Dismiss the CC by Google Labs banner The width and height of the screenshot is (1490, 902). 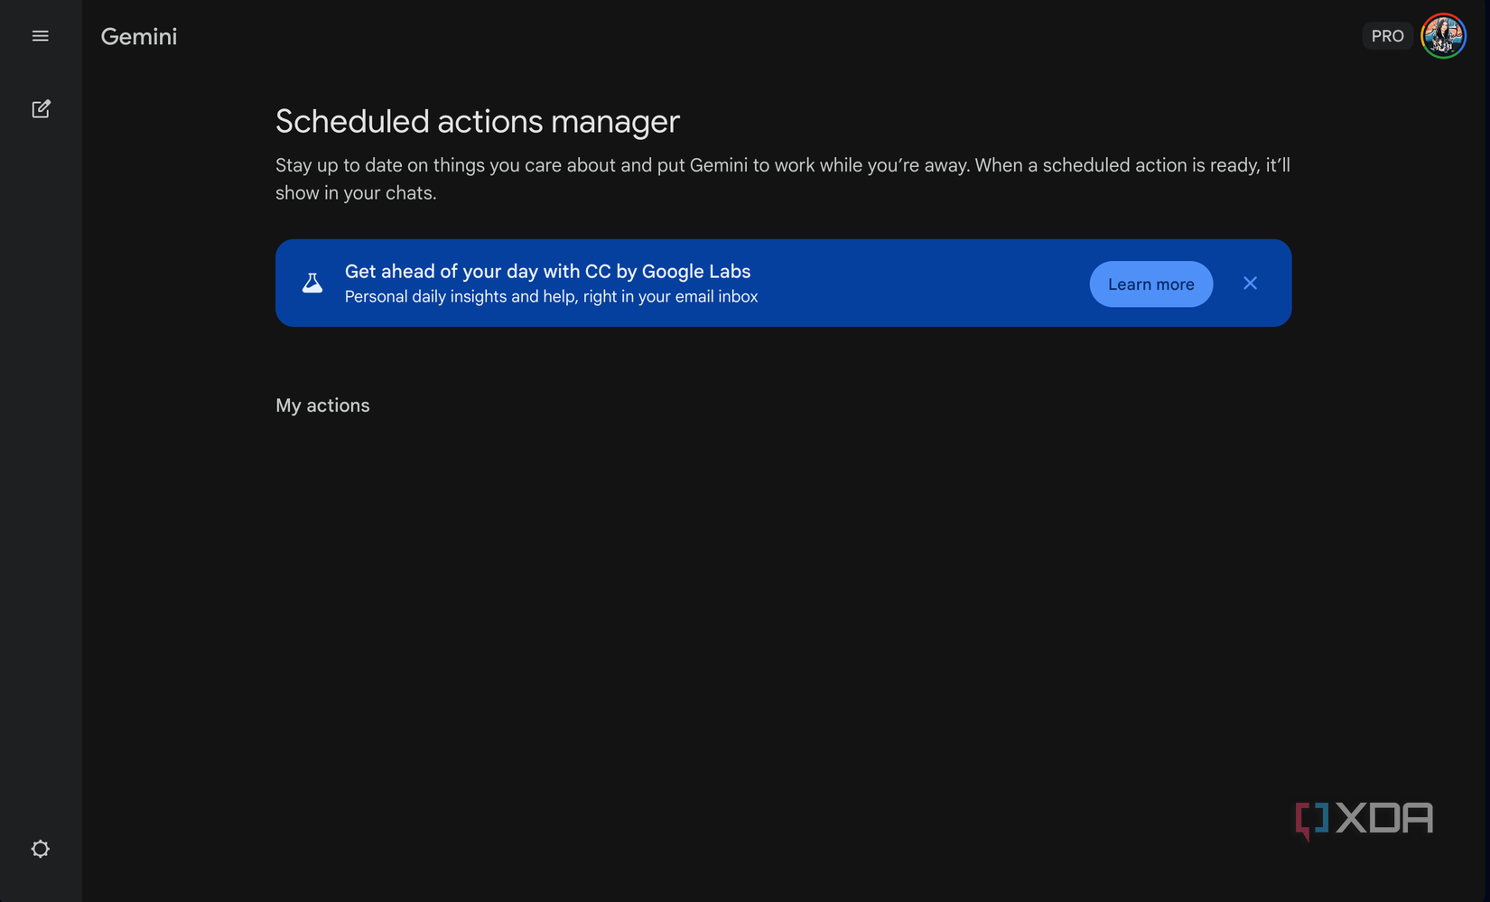[1250, 283]
